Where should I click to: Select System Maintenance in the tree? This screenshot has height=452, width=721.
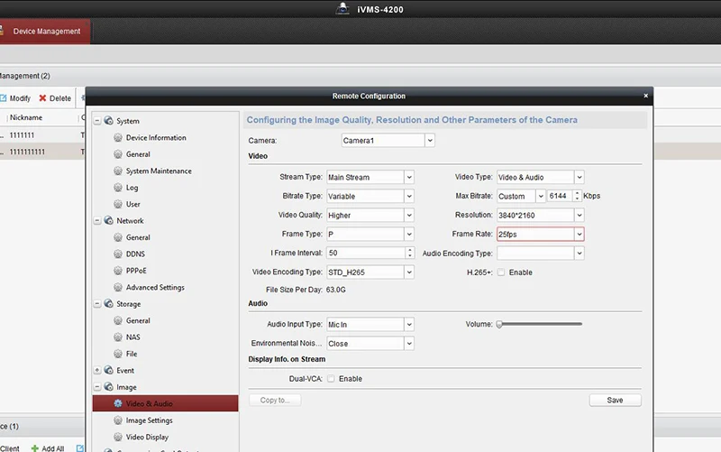(x=159, y=171)
